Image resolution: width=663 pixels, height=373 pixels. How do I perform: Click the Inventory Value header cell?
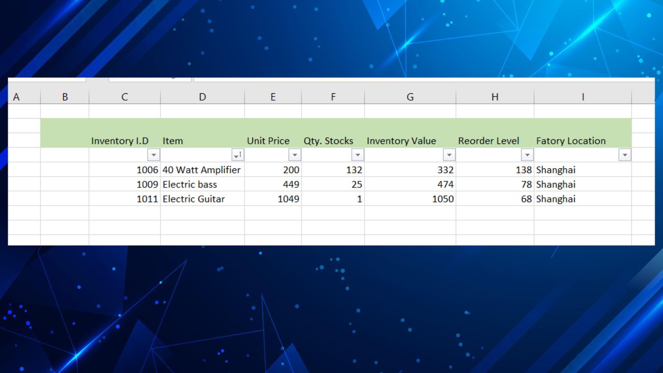pos(410,140)
